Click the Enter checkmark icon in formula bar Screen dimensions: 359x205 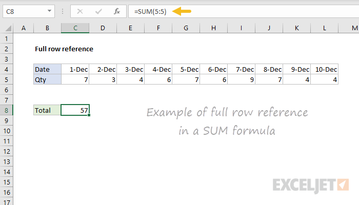tap(98, 11)
